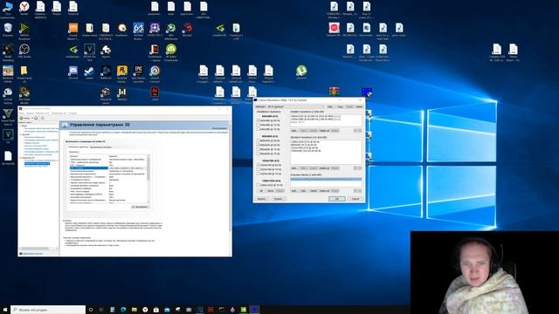Open File Explorer from the taskbar
The width and height of the screenshot is (559, 314).
tap(135, 310)
